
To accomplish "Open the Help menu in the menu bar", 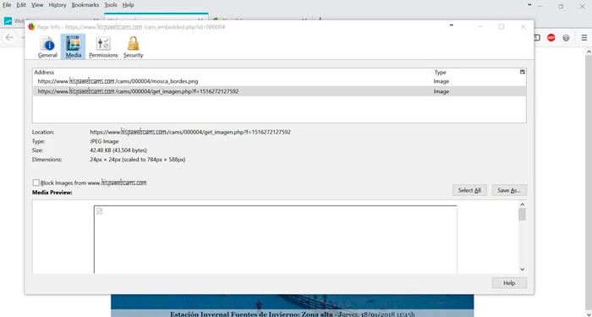I will point(129,5).
